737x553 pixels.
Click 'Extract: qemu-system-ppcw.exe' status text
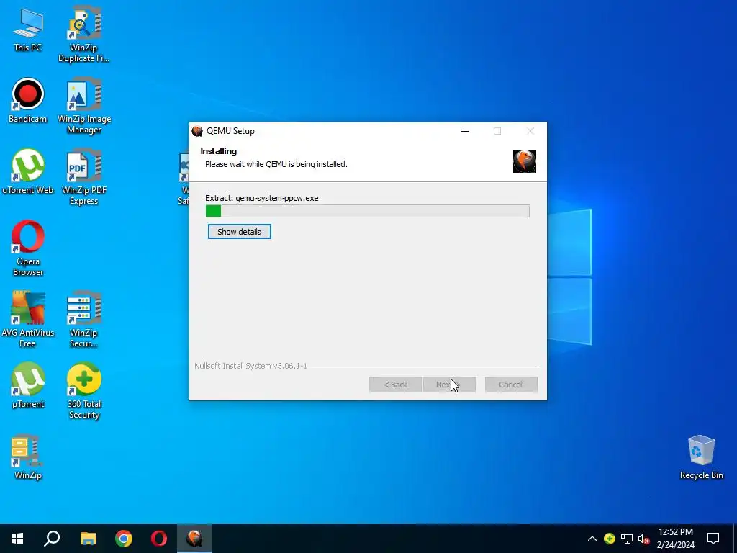[262, 198]
